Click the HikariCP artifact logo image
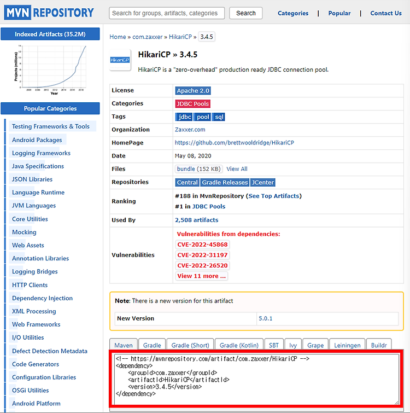The height and width of the screenshot is (413, 410). pos(120,60)
